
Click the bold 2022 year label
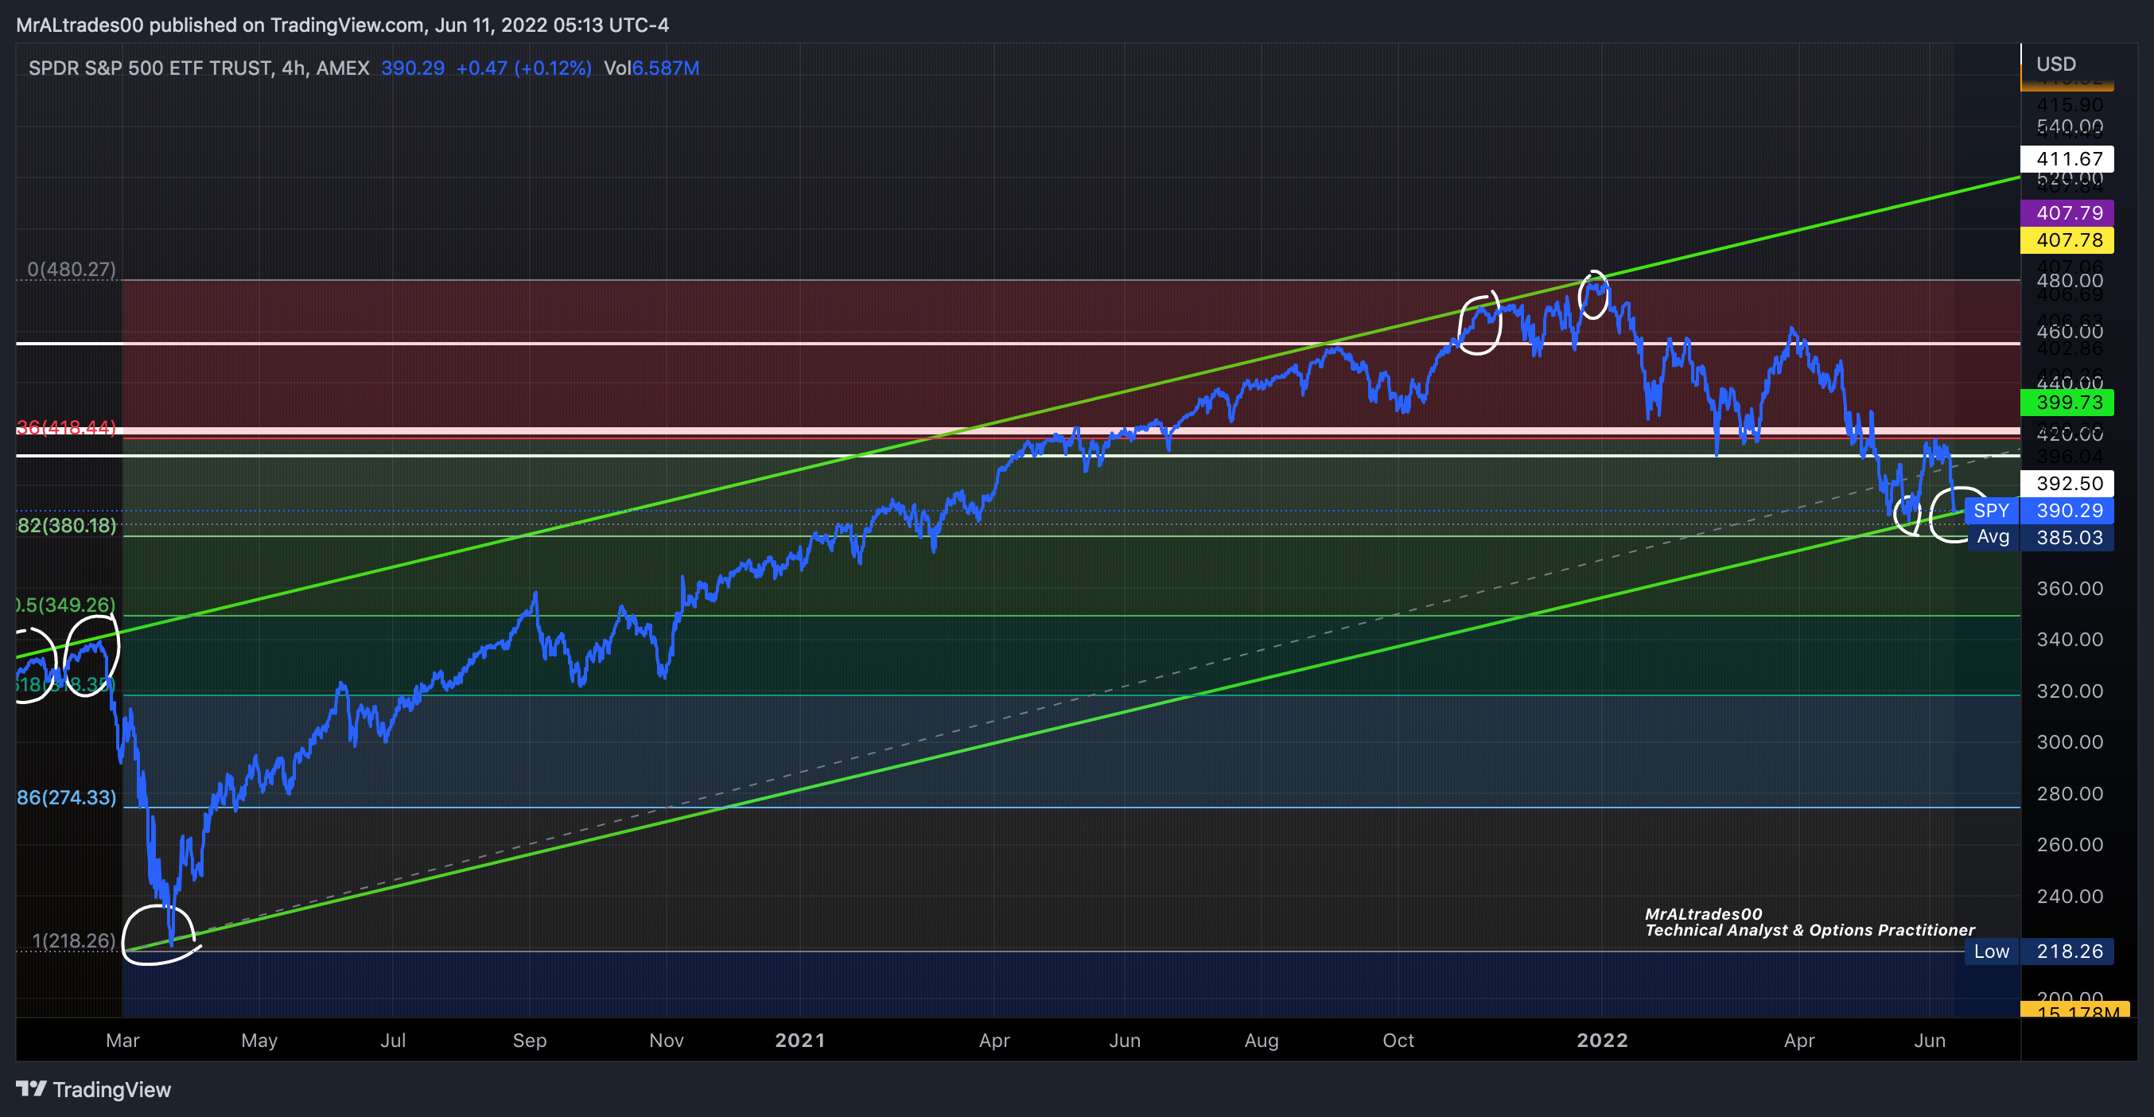(1602, 1041)
